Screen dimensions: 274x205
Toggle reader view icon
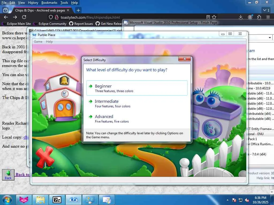coord(208,17)
